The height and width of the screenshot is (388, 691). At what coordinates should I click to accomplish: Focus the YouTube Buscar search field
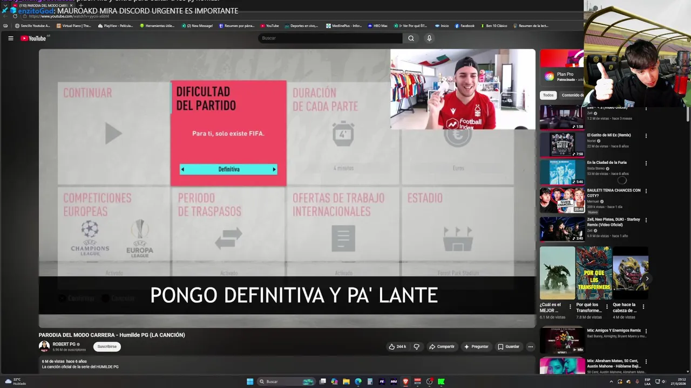point(330,38)
